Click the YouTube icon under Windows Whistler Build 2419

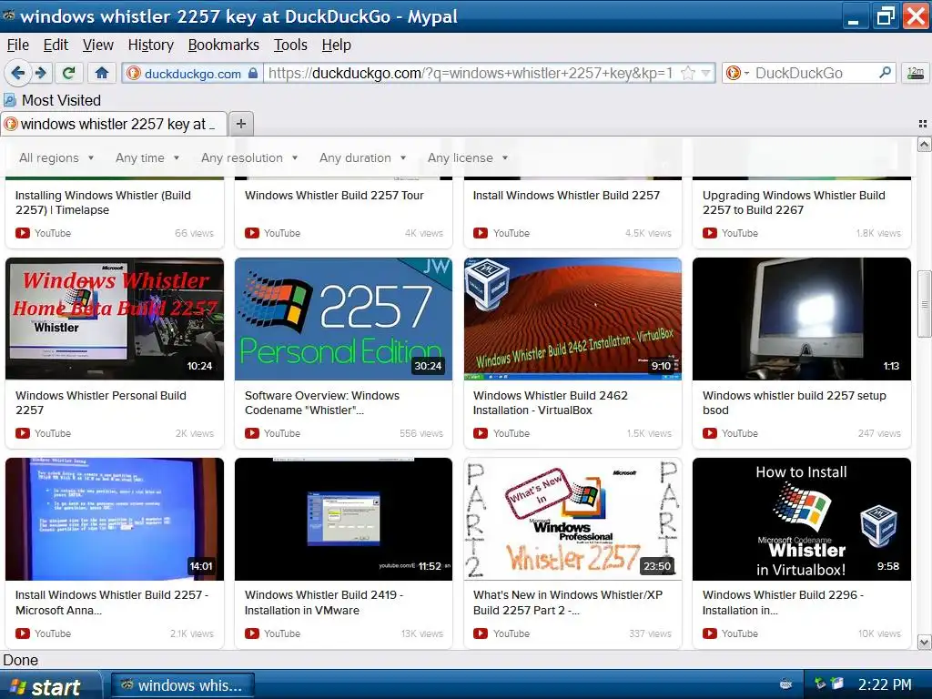[x=252, y=633]
